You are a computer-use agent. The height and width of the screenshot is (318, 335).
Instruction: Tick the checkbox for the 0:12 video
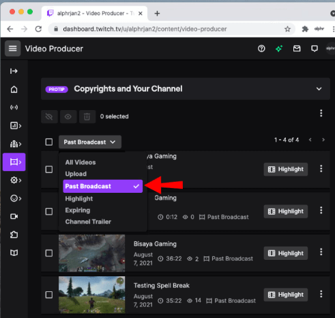tap(49, 211)
